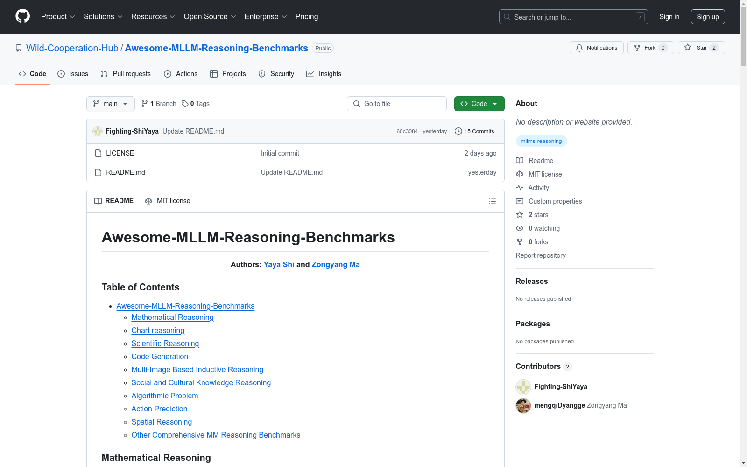Viewport: 747px width, 467px height.
Task: Open commit hash 60c3084
Action: (x=407, y=131)
